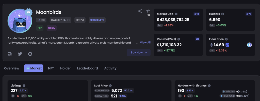Expand description with View All
Screen dimensions: 260x101
point(145,43)
